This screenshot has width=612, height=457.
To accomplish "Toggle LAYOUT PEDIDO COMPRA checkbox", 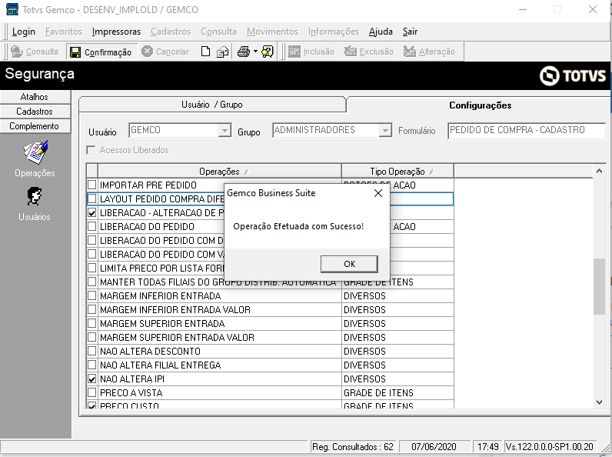I will pyautogui.click(x=91, y=198).
